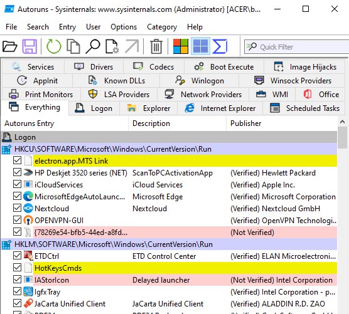This screenshot has height=314, width=349.
Task: Uncheck the HP Deskjet 3520 series checkbox
Action: (x=17, y=172)
